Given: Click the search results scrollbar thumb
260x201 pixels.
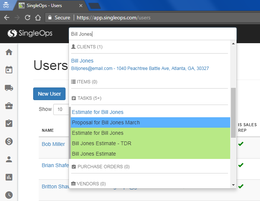Looking at the screenshot, I should [x=233, y=113].
